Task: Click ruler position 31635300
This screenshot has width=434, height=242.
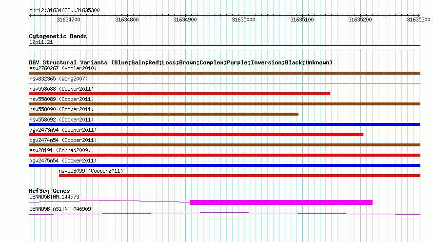Action: coord(418,20)
